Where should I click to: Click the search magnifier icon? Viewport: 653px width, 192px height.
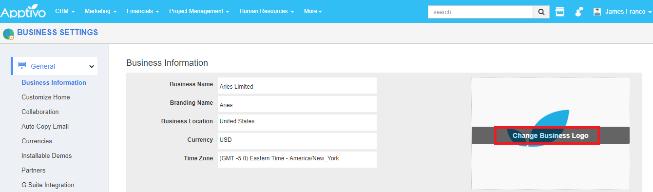point(541,12)
